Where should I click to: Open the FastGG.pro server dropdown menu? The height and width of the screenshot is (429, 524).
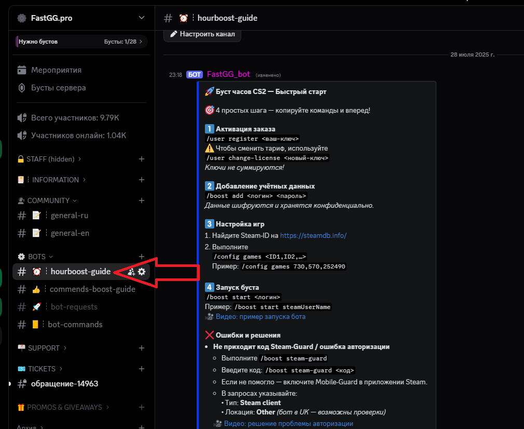click(x=142, y=18)
